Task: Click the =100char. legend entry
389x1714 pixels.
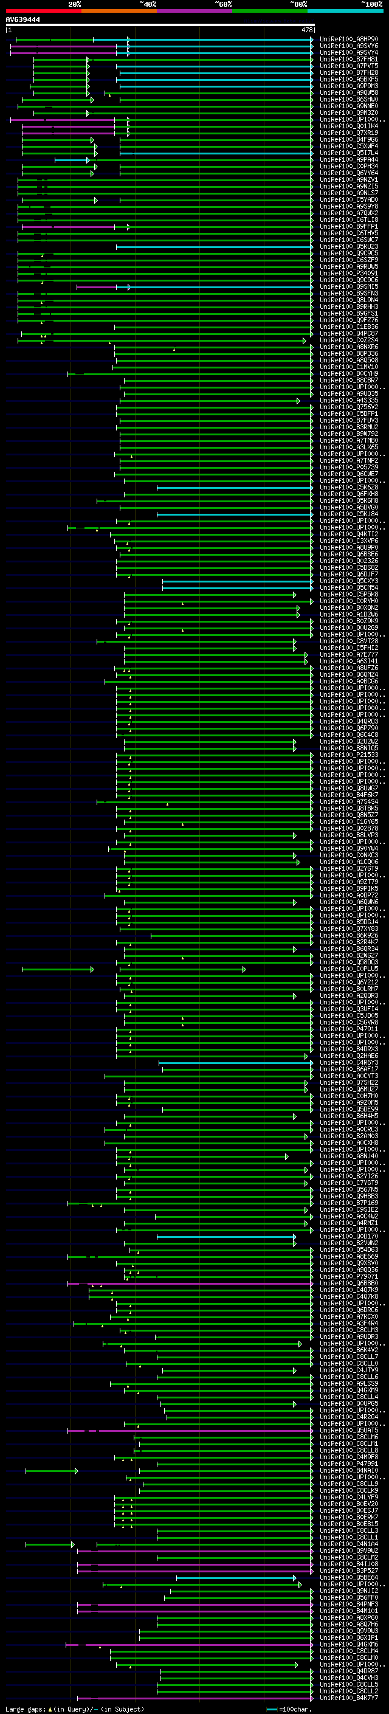Action: (x=289, y=1709)
